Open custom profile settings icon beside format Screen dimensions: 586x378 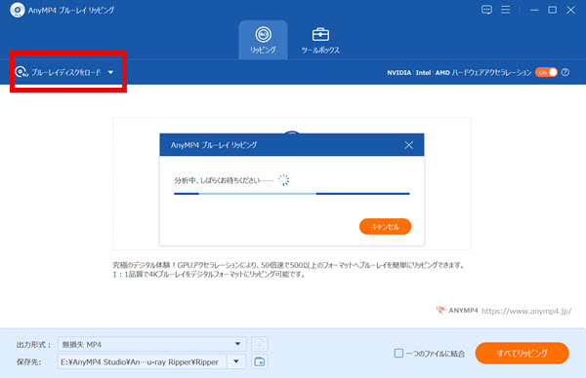pyautogui.click(x=260, y=344)
